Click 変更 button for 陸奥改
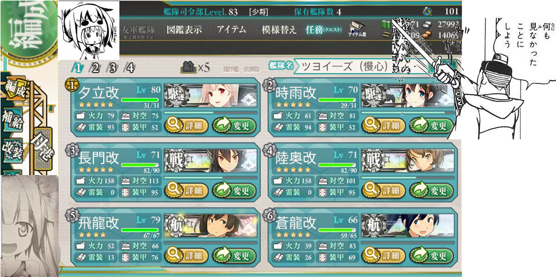The width and height of the screenshot is (556, 277). 431,191
